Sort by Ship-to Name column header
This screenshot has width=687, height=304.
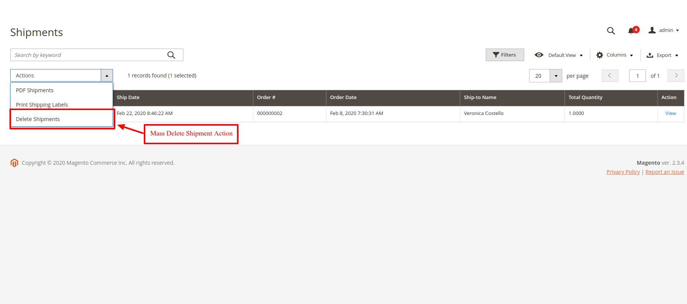click(x=512, y=98)
